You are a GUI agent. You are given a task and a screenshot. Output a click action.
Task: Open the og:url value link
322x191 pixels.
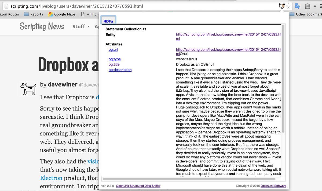pyautogui.click(x=228, y=52)
